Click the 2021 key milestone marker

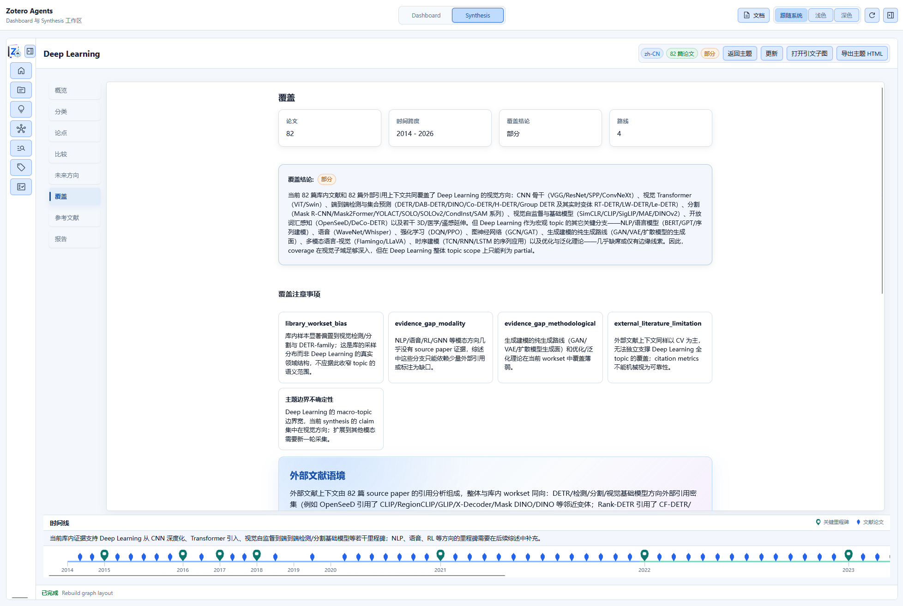440,555
